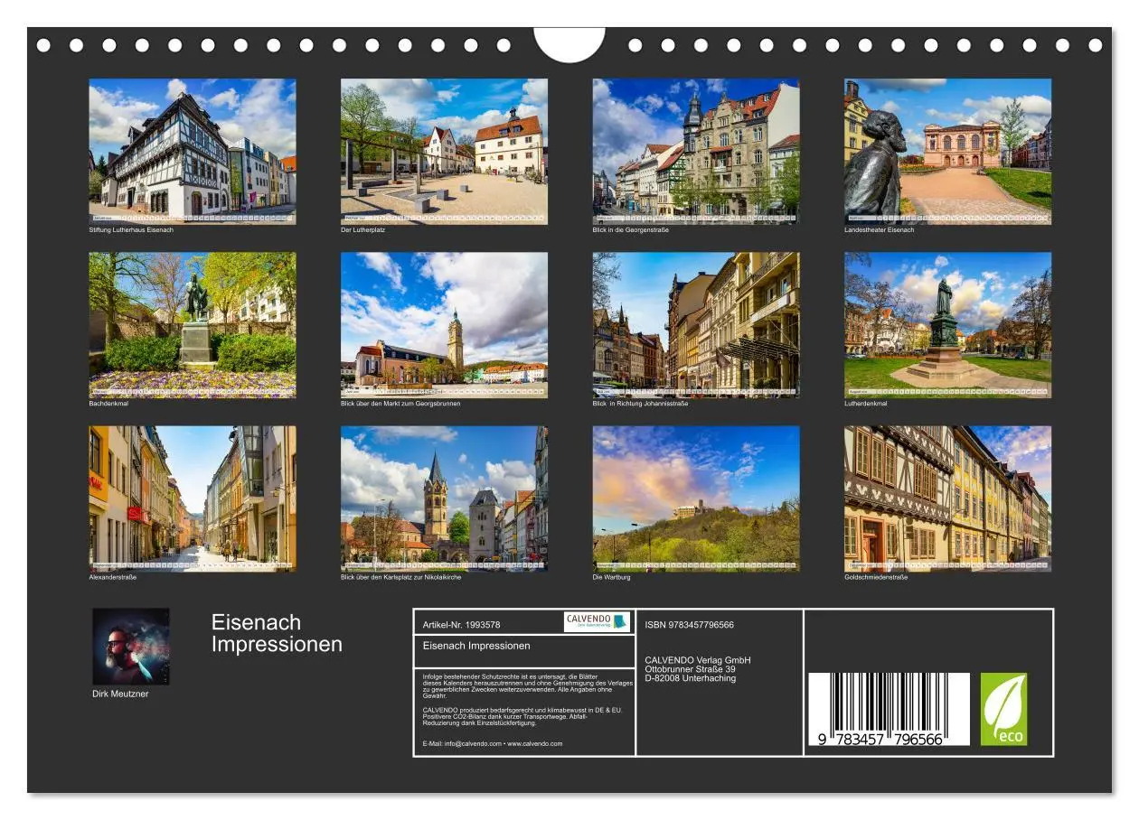This screenshot has height=820, width=1139.
Task: Select the blue calendar symbol in the CALVENDO logo
Action: 621,621
